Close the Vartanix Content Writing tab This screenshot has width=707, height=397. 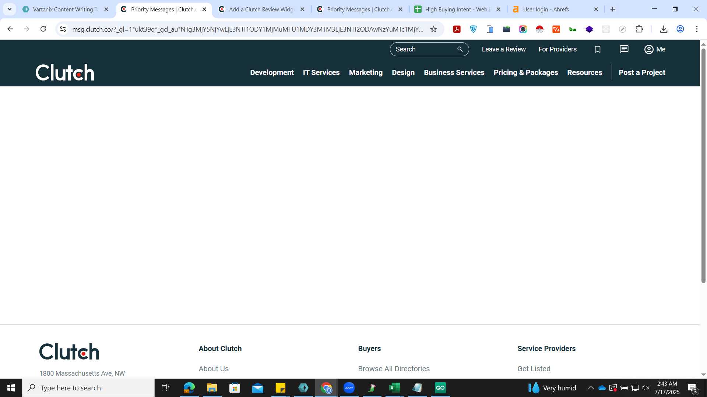pyautogui.click(x=106, y=10)
